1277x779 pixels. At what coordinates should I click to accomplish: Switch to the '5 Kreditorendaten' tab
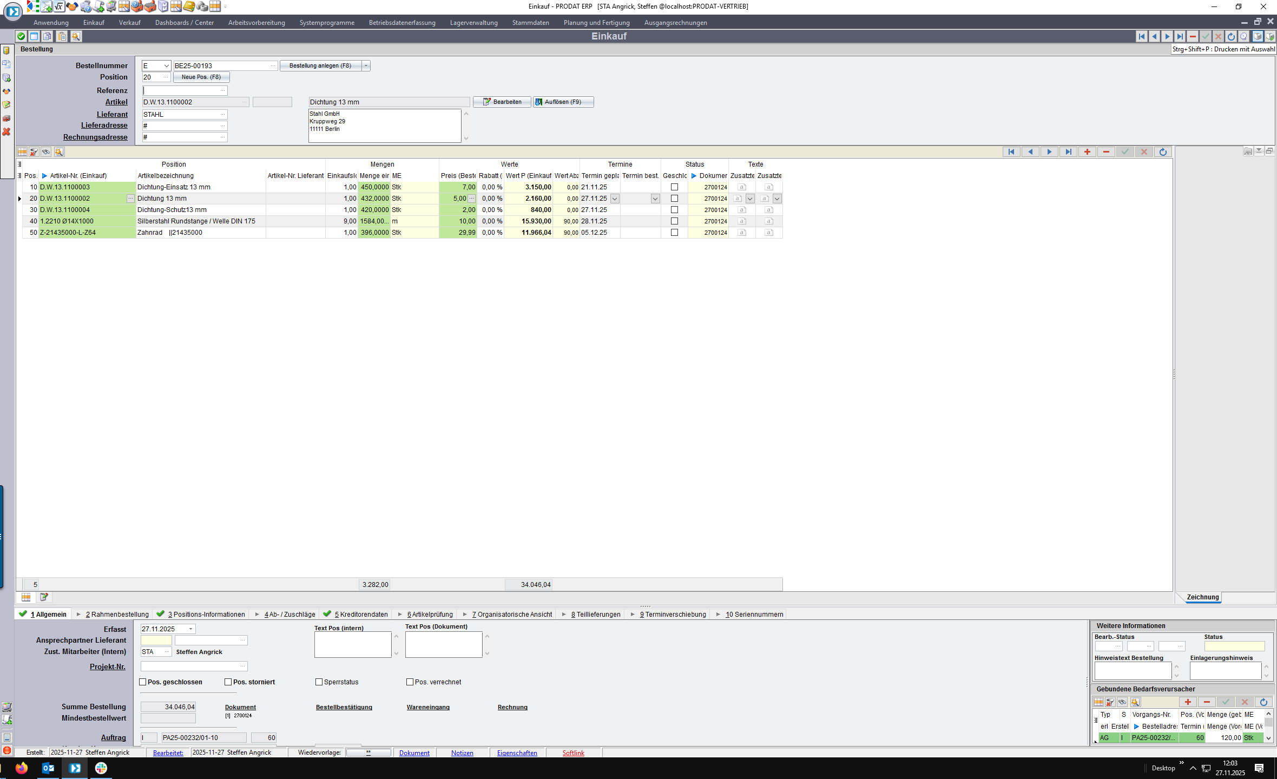click(360, 615)
